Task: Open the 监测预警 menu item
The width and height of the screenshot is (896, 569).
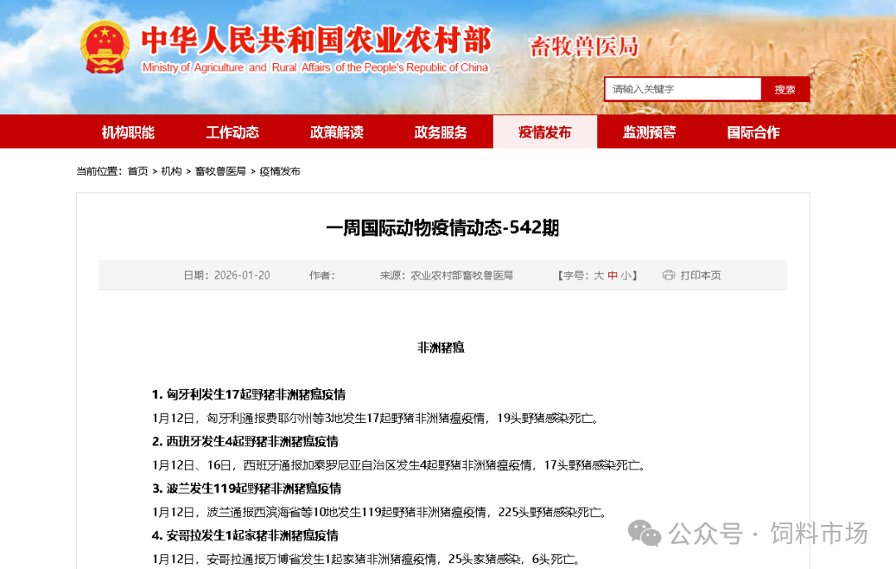Action: [649, 131]
